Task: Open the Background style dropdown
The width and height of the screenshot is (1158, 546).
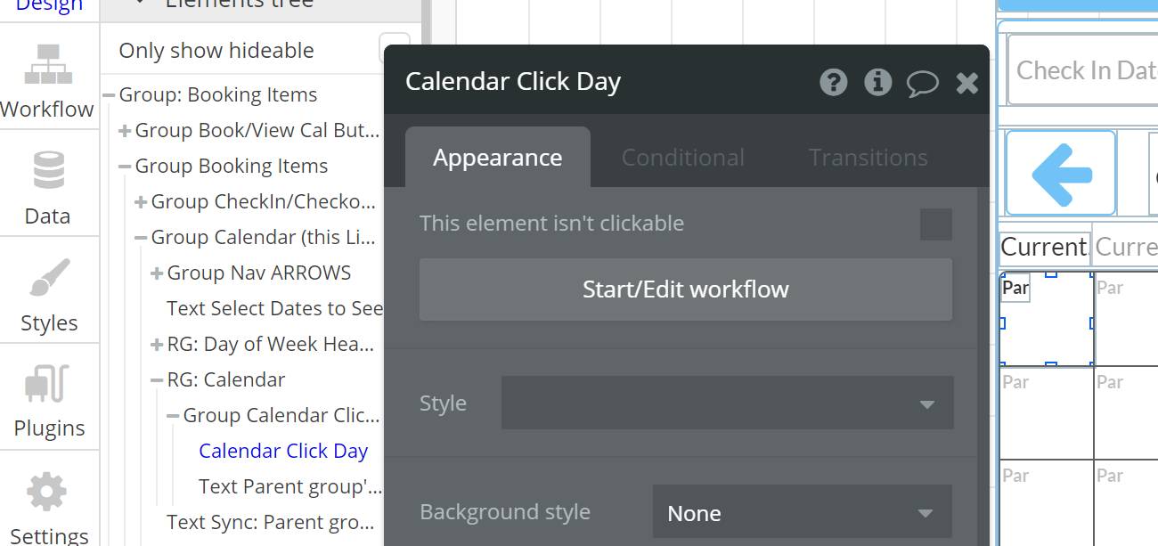Action: tap(802, 513)
